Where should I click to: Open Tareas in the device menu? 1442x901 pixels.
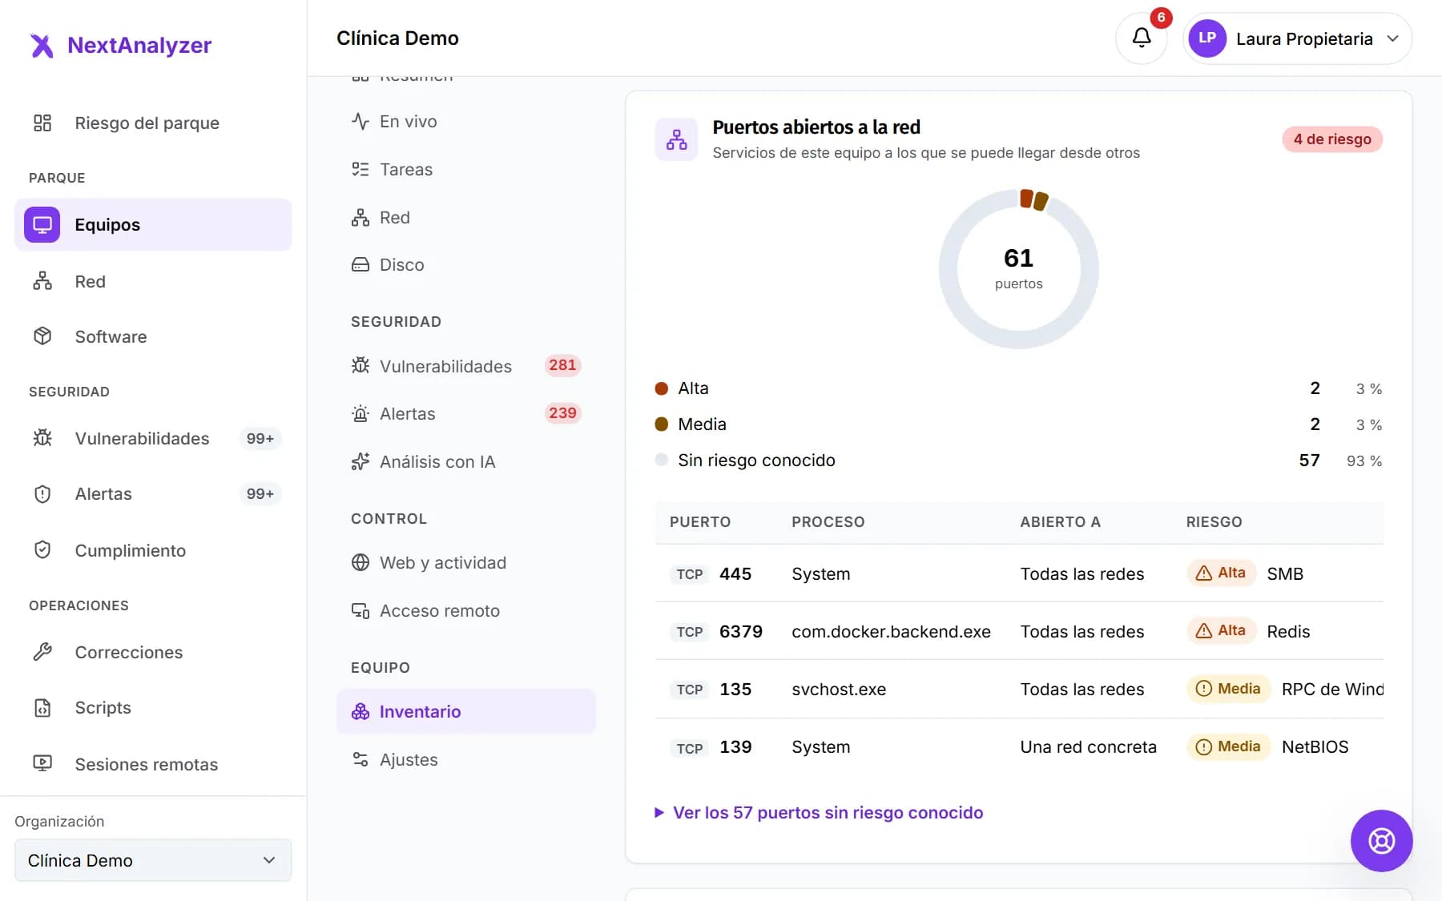[466, 169]
